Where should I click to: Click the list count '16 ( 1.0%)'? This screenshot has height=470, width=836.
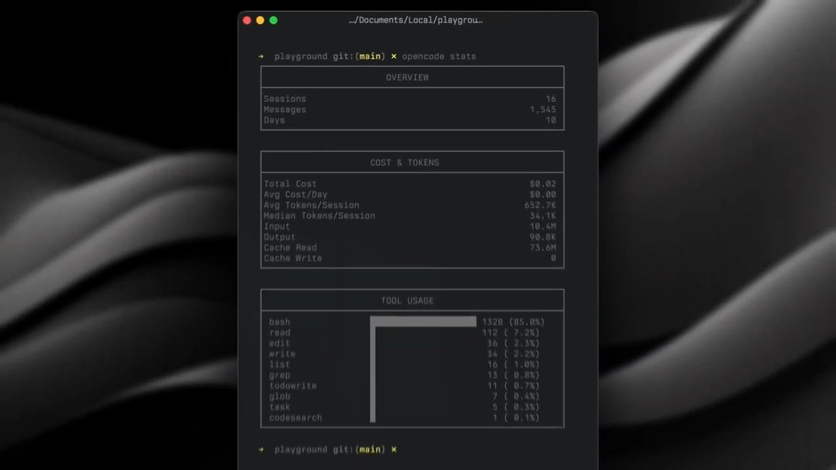[x=513, y=364]
